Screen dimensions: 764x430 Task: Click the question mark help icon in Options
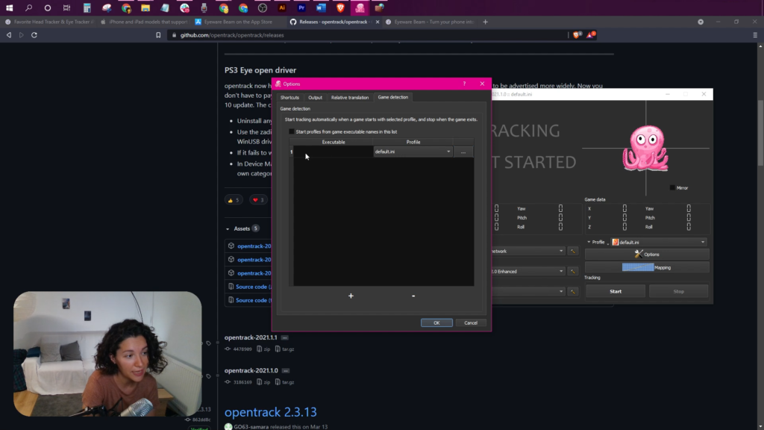464,84
